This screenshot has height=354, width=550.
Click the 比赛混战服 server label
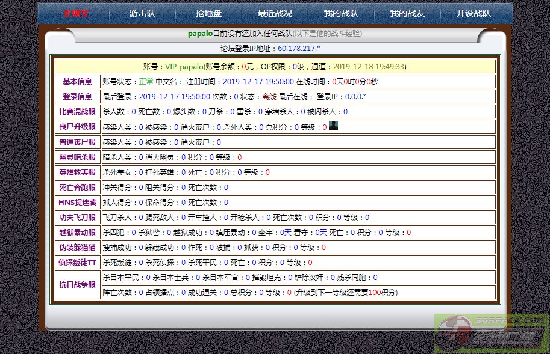(x=77, y=111)
